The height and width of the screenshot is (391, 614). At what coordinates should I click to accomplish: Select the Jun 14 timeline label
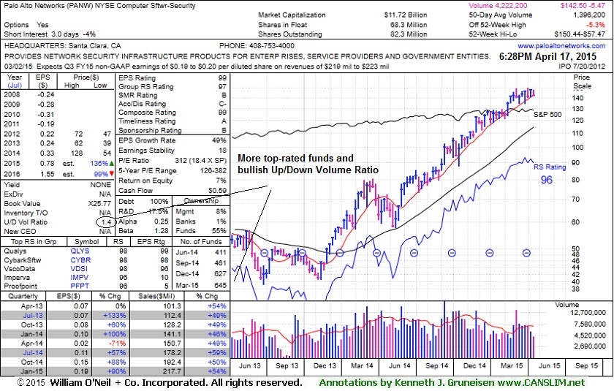pyautogui.click(x=399, y=365)
